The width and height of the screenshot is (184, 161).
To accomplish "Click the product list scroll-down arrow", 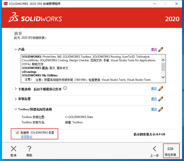I will pyautogui.click(x=163, y=77).
